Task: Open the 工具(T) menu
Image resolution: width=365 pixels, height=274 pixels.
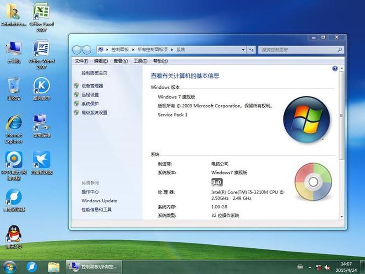Action: coord(140,61)
